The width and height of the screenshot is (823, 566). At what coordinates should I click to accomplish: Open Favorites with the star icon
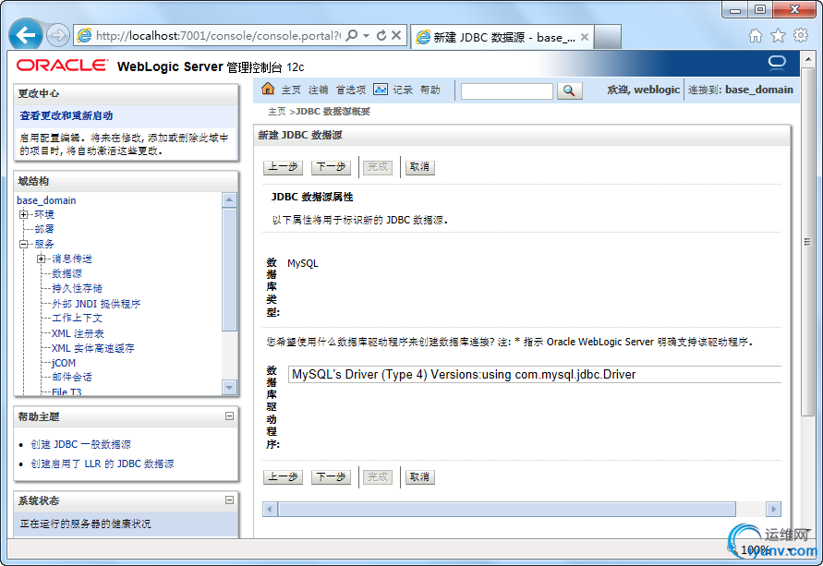778,36
